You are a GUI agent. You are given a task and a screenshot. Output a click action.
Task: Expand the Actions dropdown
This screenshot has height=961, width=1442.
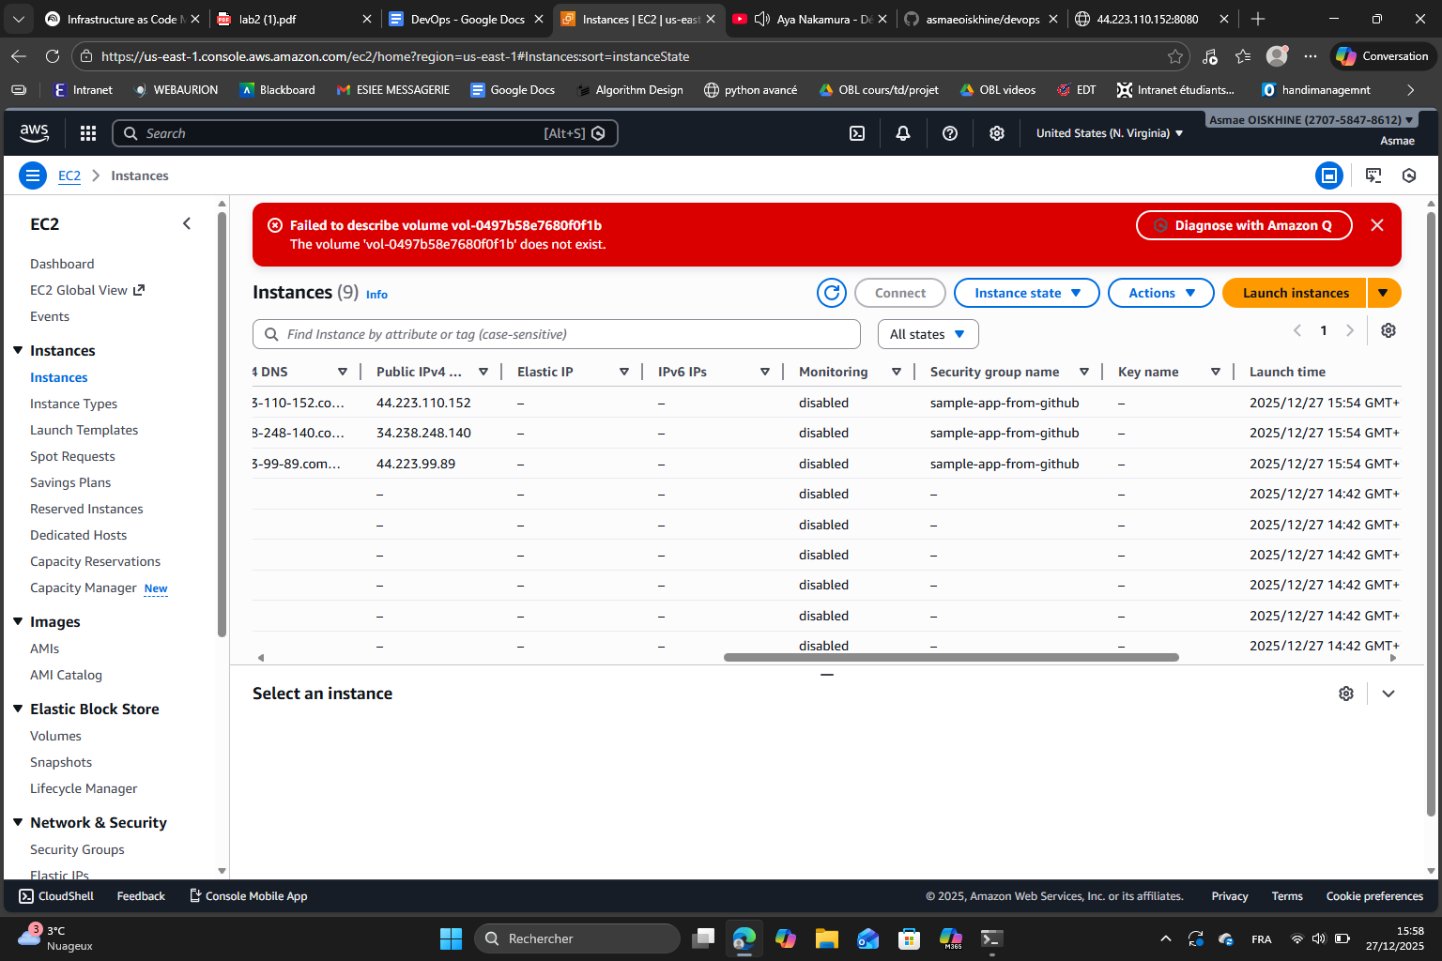point(1160,292)
